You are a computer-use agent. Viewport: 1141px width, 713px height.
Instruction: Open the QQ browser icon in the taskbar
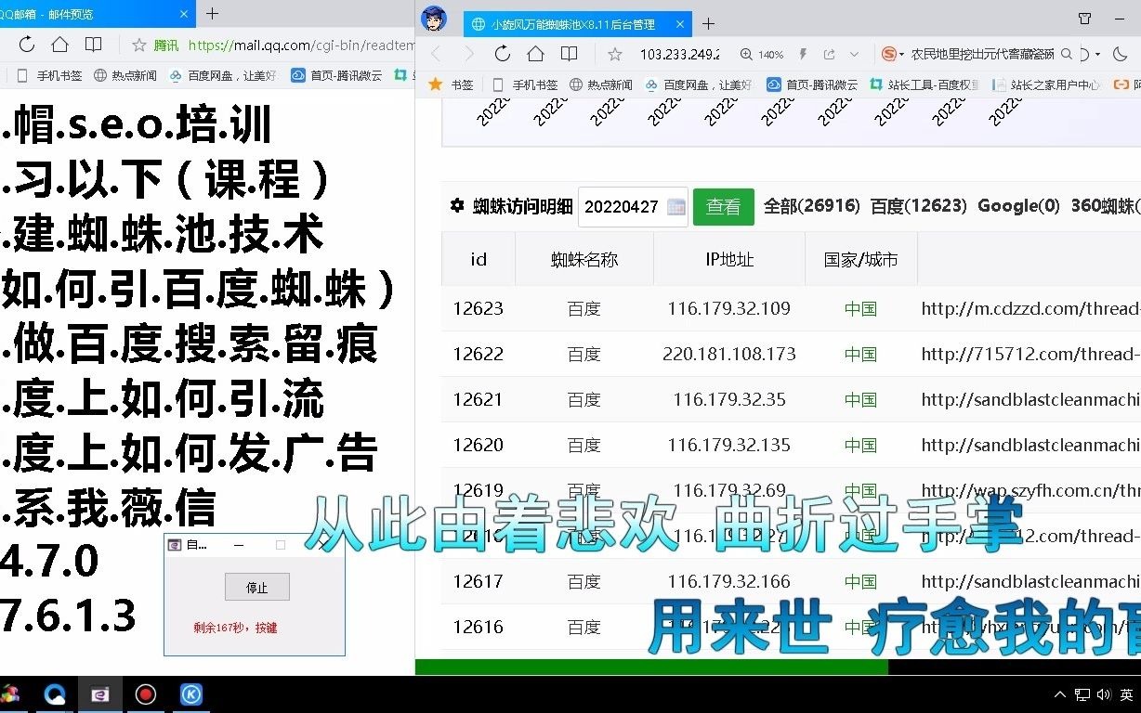point(54,694)
